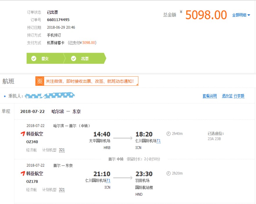Image resolution: width=256 pixels, height=204 pixels.
Task: Click the T1 terminal link at Incheon arrival
Action: (x=159, y=141)
